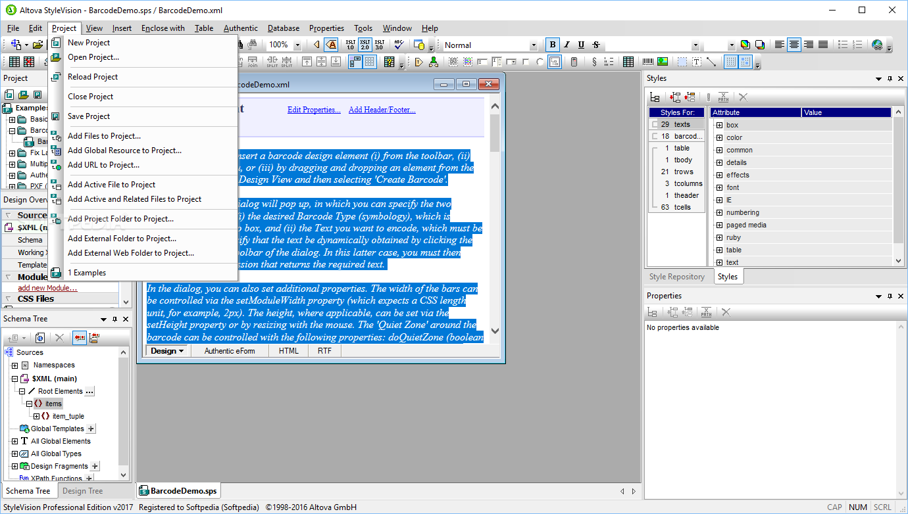Switch to Style Repository tab
The width and height of the screenshot is (908, 514).
677,277
